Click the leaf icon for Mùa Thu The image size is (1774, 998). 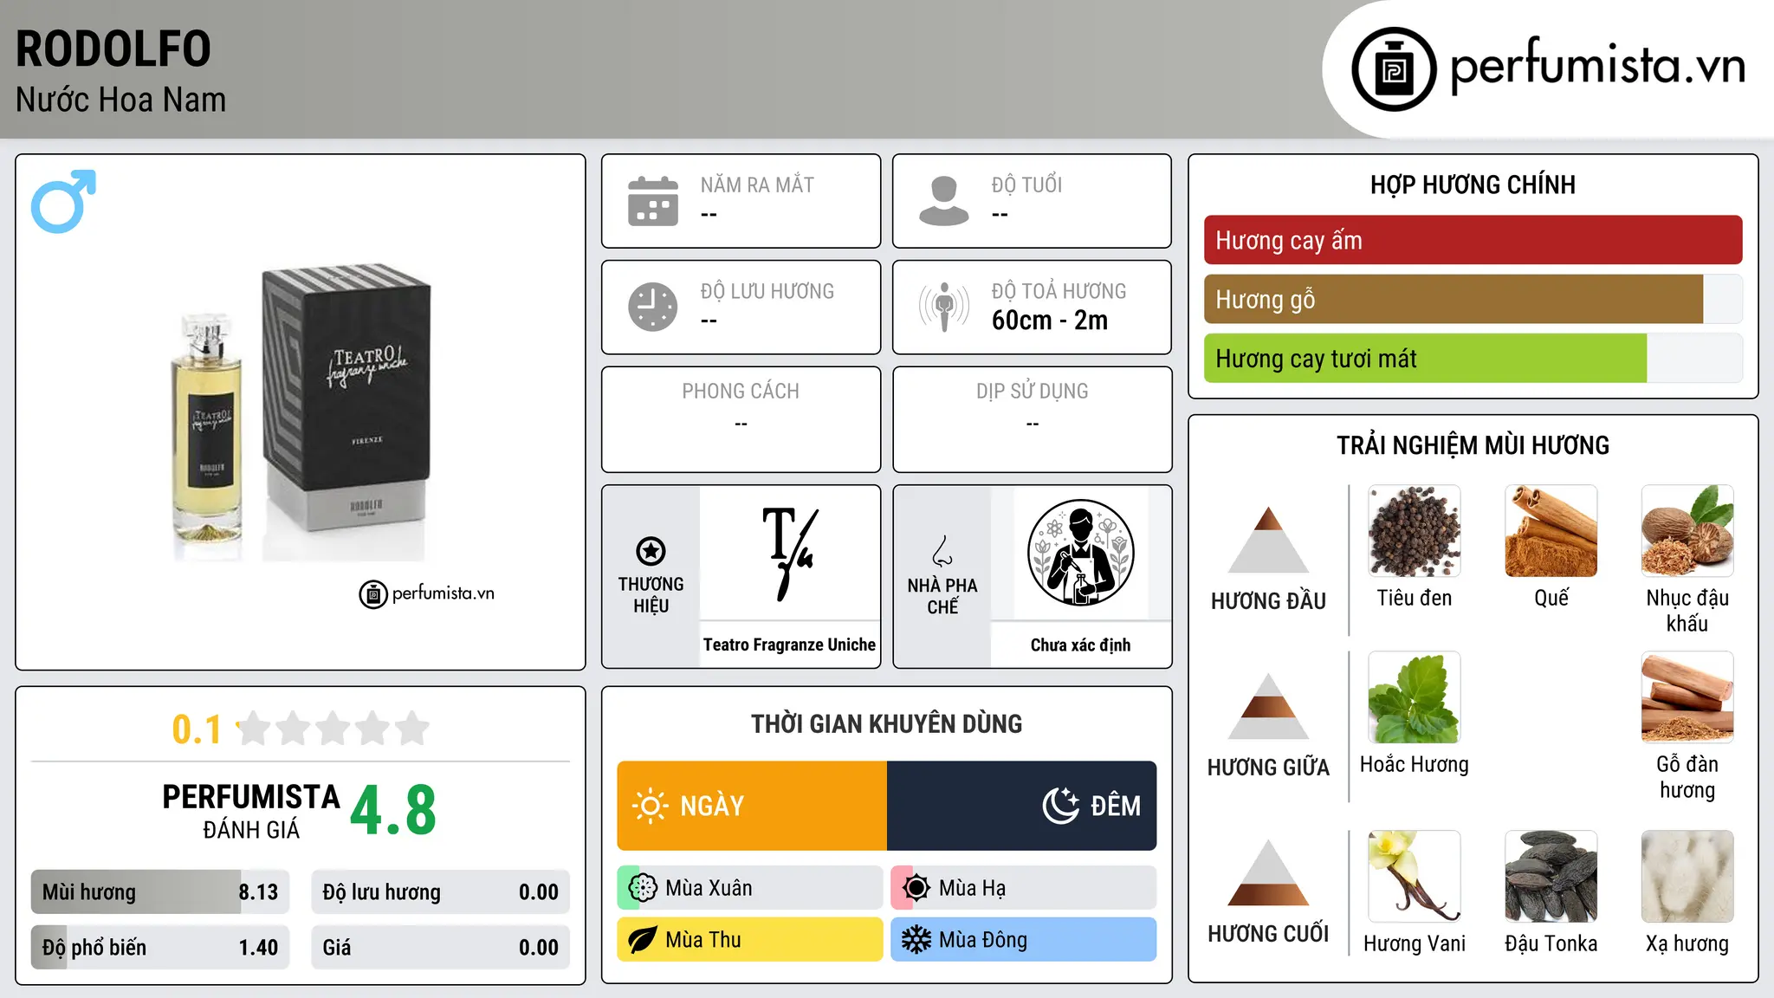643,940
